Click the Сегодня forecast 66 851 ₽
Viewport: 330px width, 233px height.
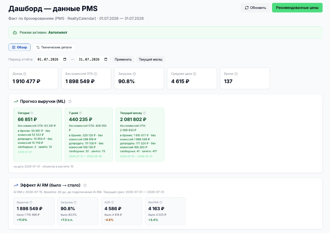pos(27,119)
